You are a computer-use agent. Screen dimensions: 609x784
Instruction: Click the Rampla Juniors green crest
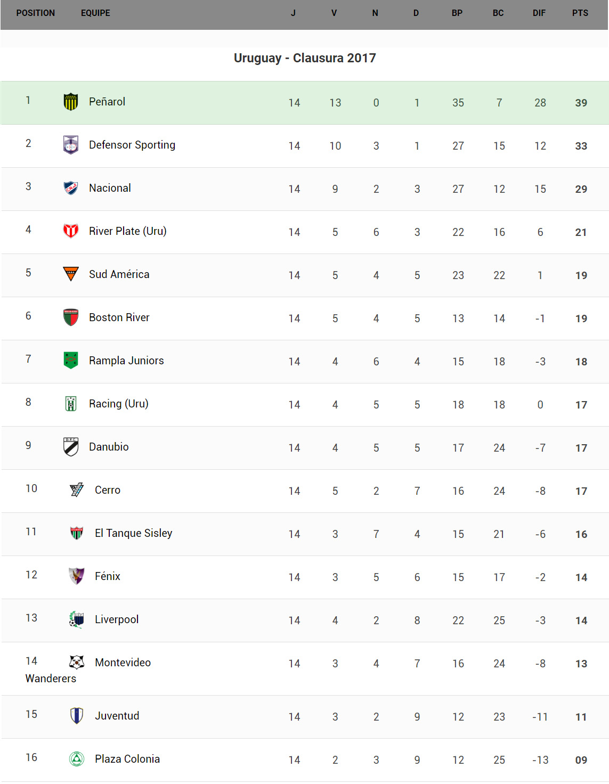71,361
